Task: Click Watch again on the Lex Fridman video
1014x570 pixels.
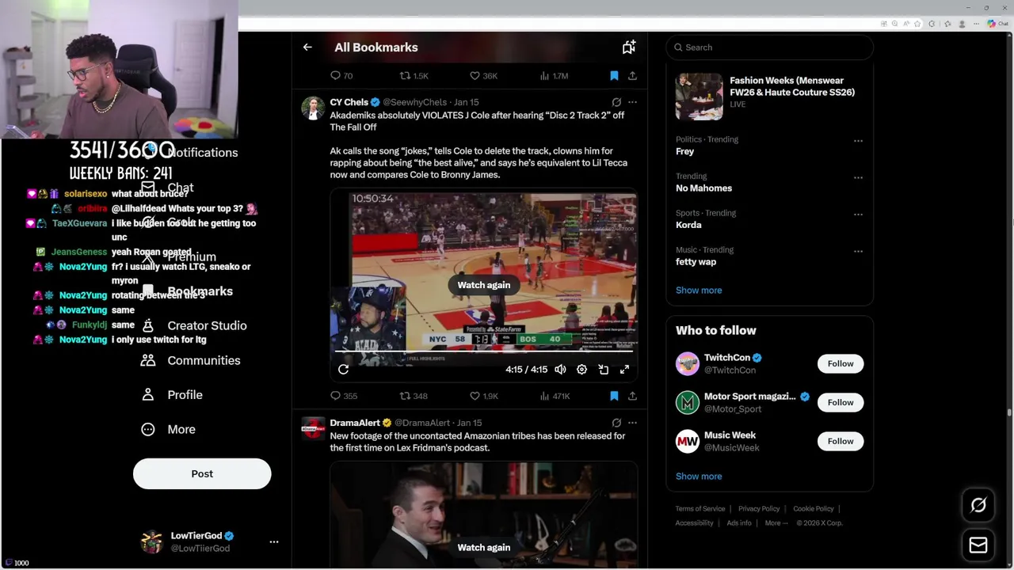Action: click(484, 547)
